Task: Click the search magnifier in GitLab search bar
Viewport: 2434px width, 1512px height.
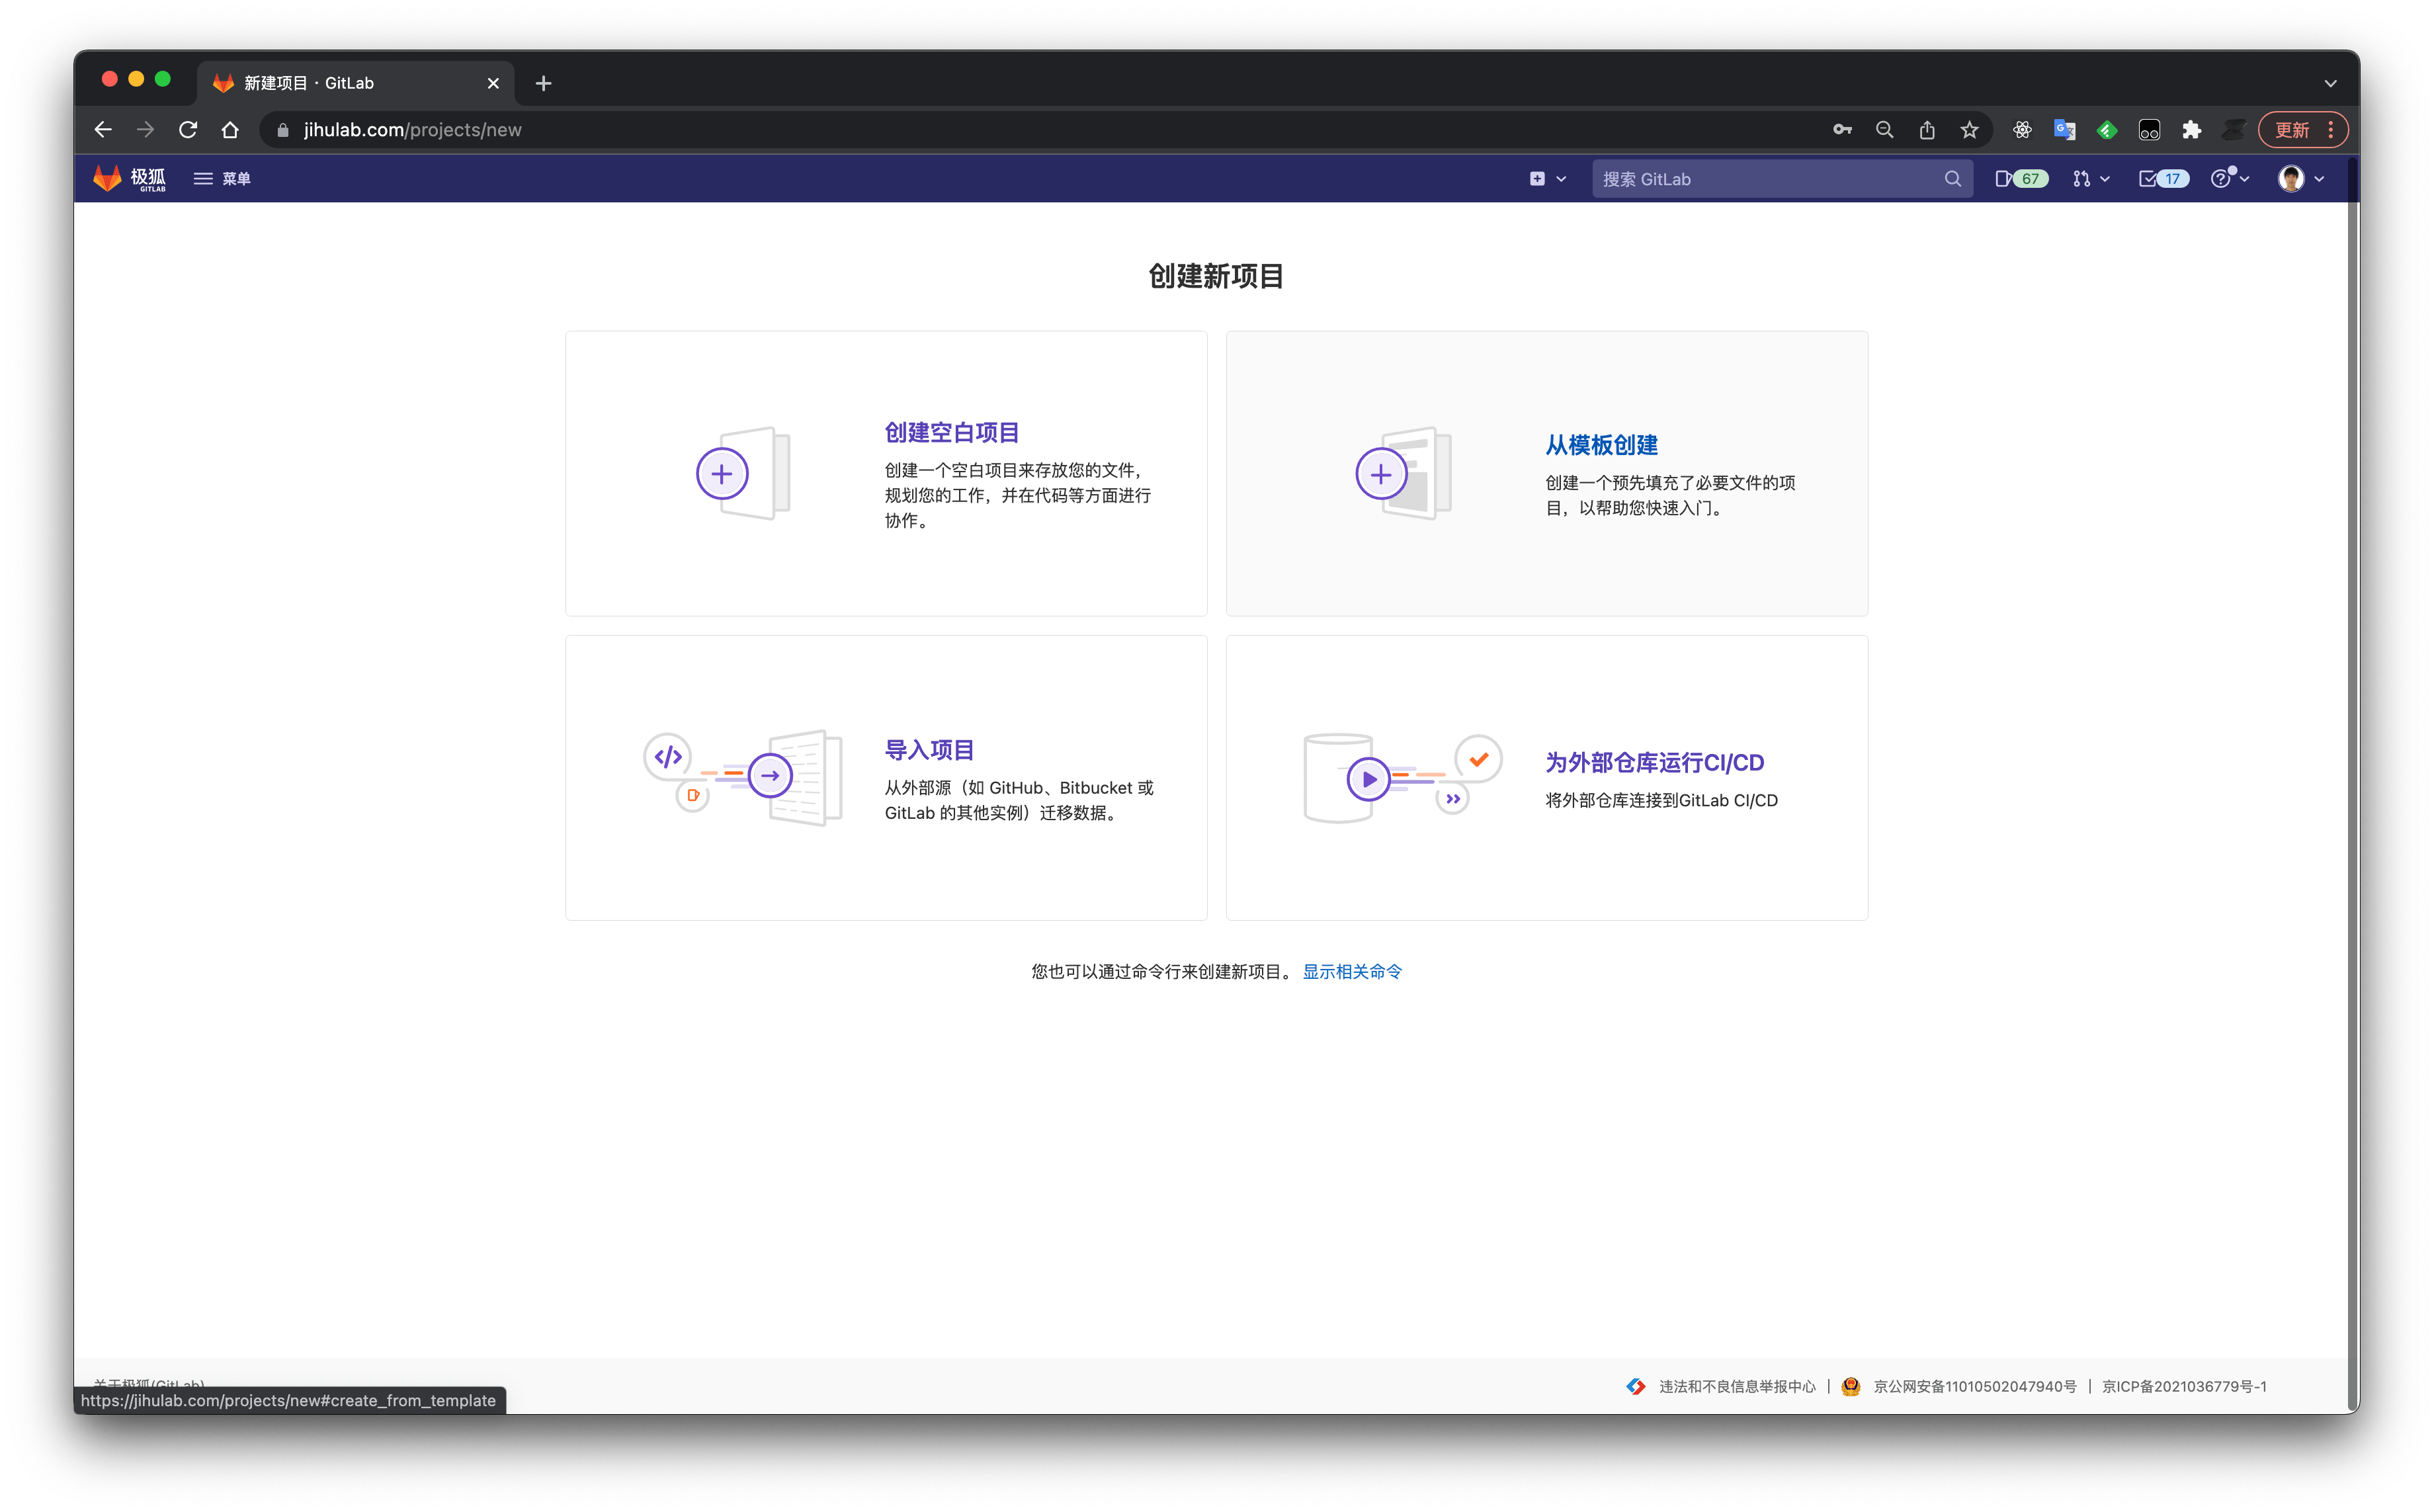Action: pos(1953,178)
